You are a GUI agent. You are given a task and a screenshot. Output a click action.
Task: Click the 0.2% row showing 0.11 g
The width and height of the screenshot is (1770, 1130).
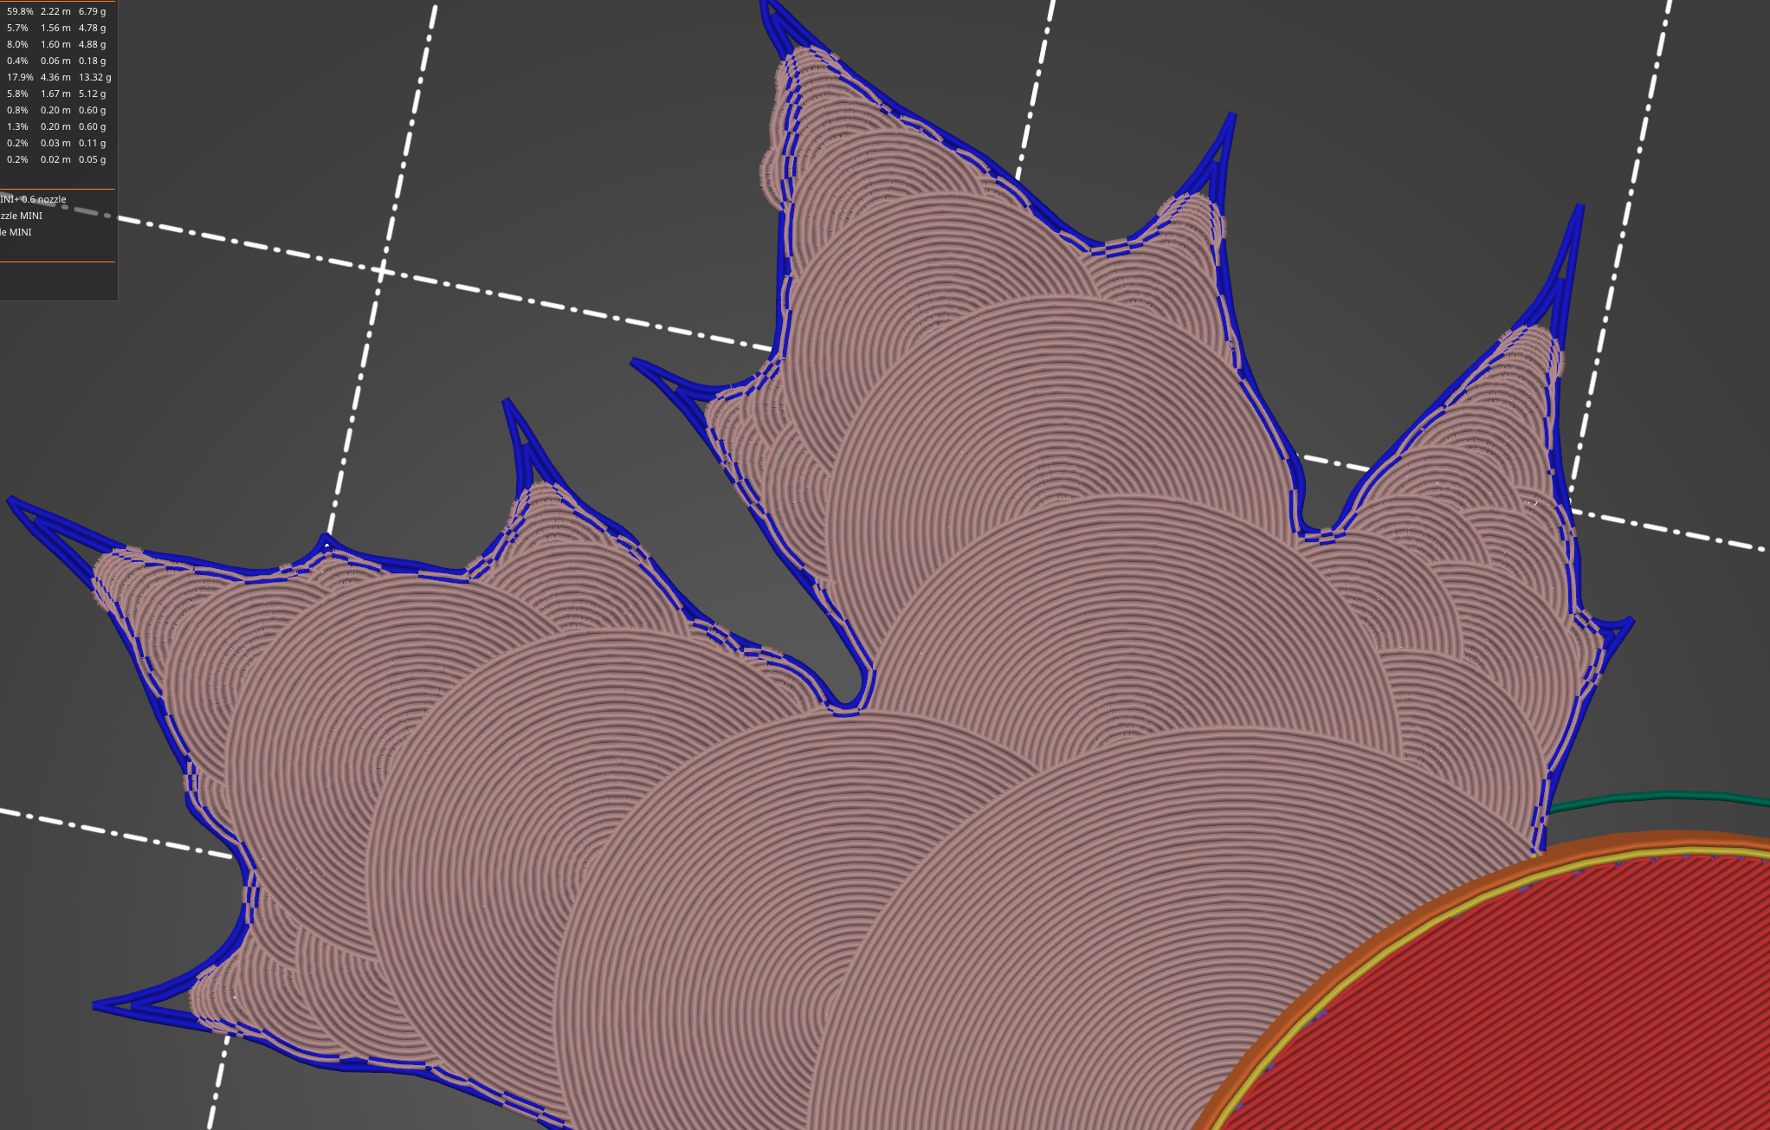(x=17, y=143)
